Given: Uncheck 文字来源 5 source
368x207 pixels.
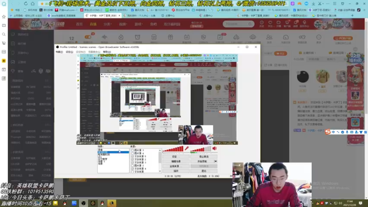Looking at the screenshot, I should (132, 156).
